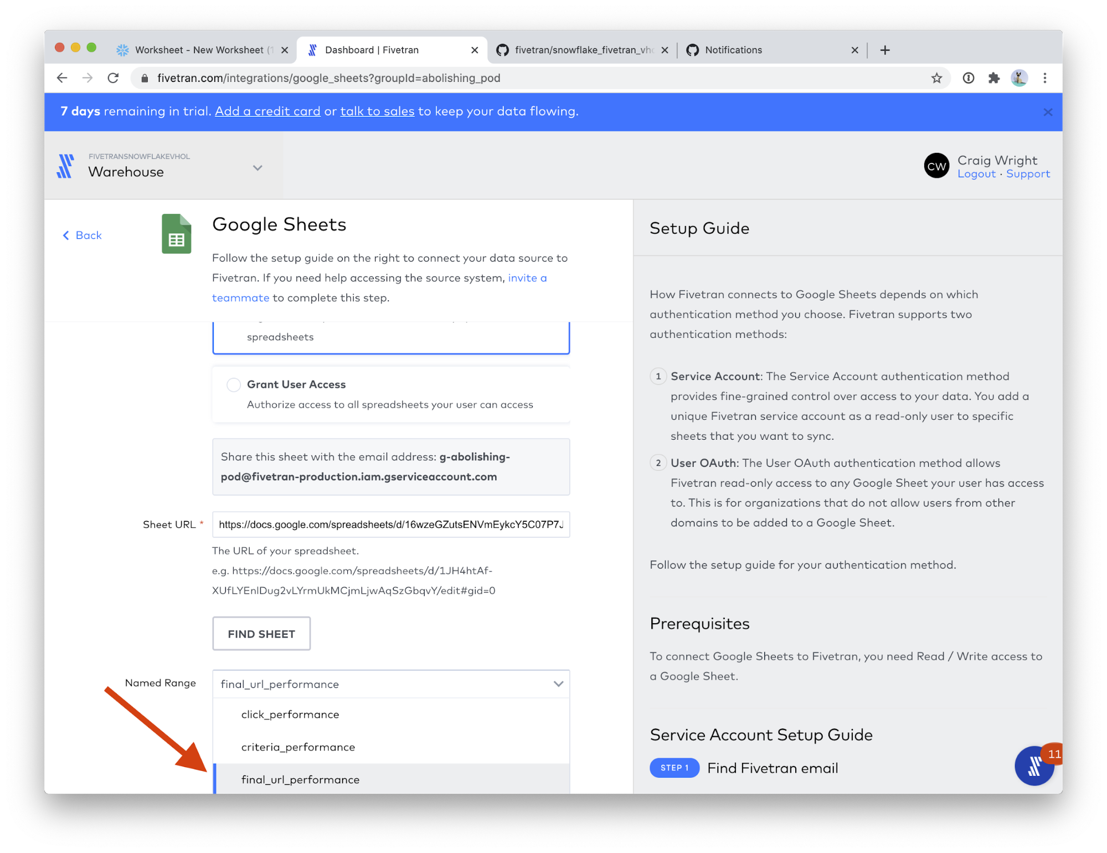
Task: Go Back to the previous page
Action: 82,235
